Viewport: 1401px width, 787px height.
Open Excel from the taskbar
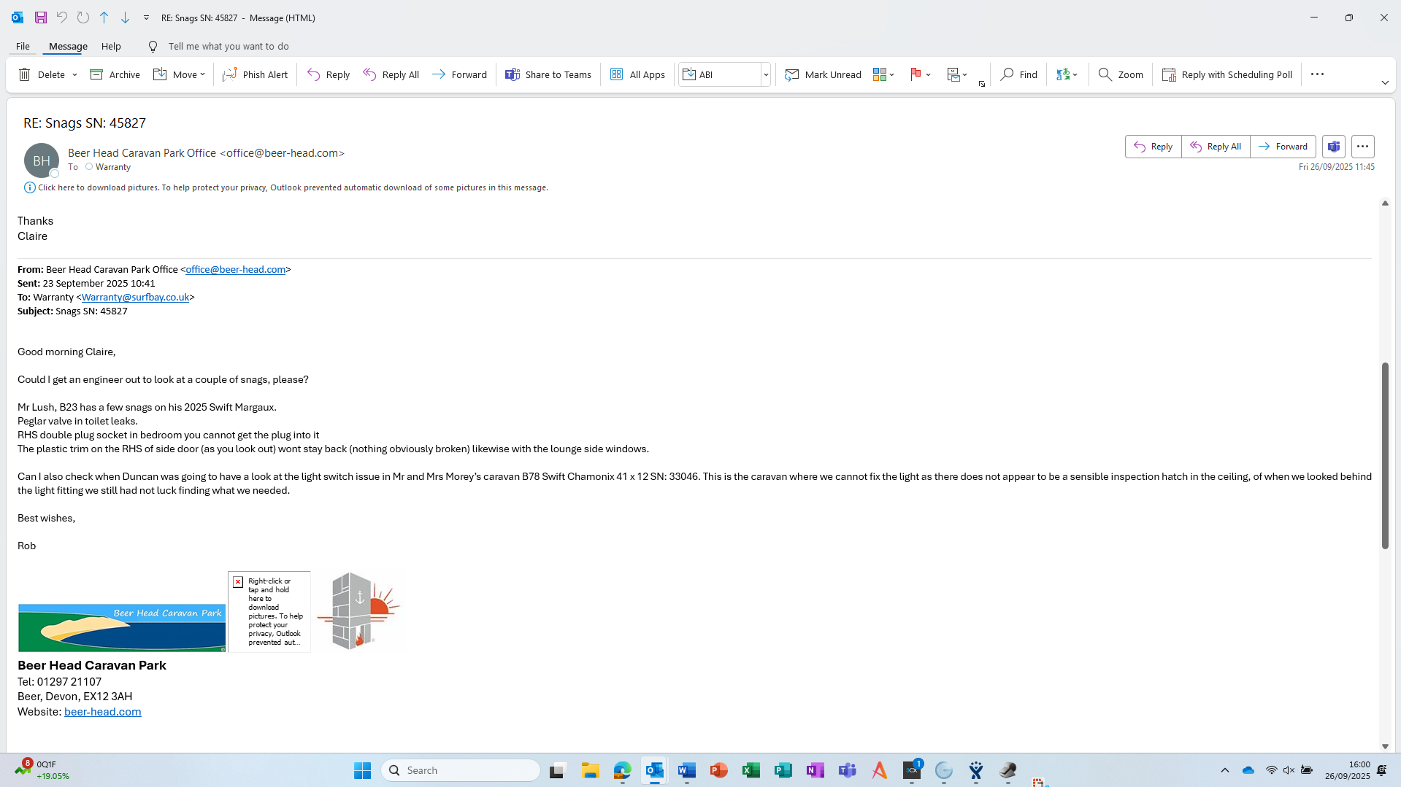click(751, 770)
